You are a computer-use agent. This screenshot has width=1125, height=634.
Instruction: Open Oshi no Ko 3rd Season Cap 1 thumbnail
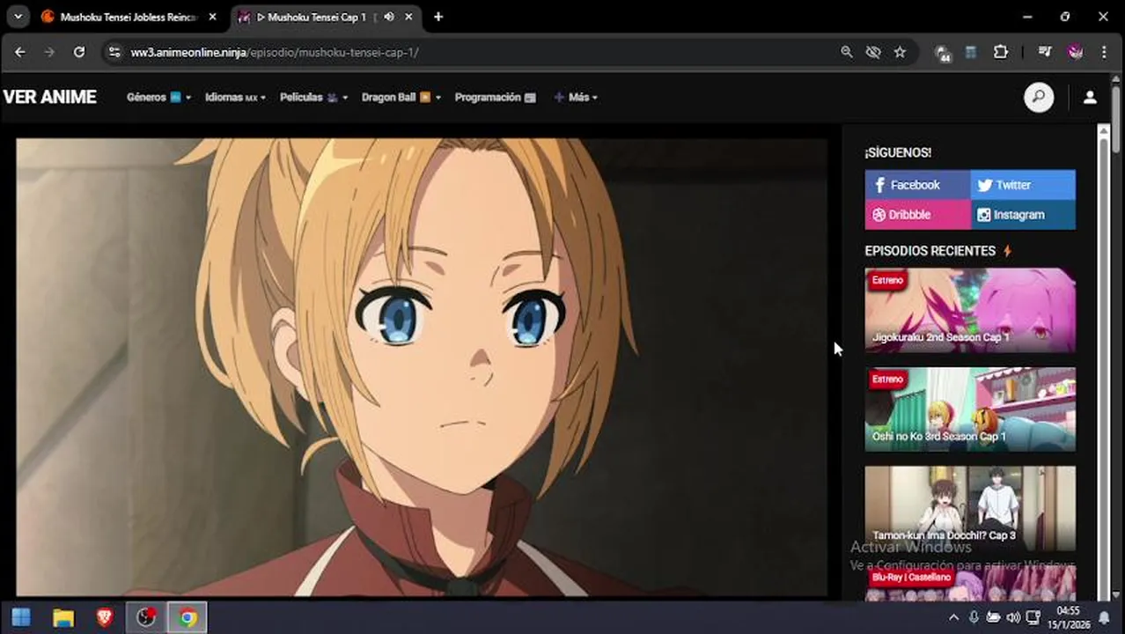pyautogui.click(x=970, y=409)
